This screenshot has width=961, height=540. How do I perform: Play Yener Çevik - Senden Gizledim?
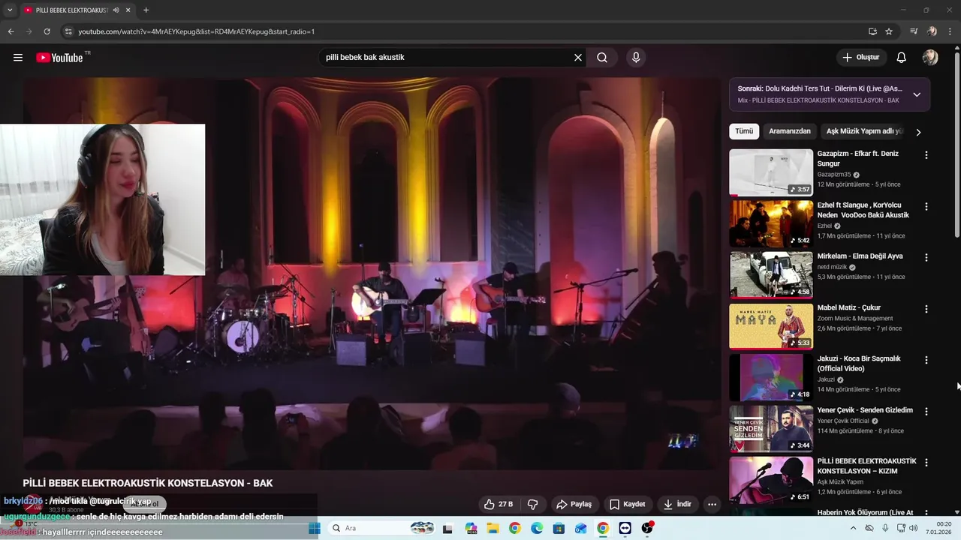771,428
